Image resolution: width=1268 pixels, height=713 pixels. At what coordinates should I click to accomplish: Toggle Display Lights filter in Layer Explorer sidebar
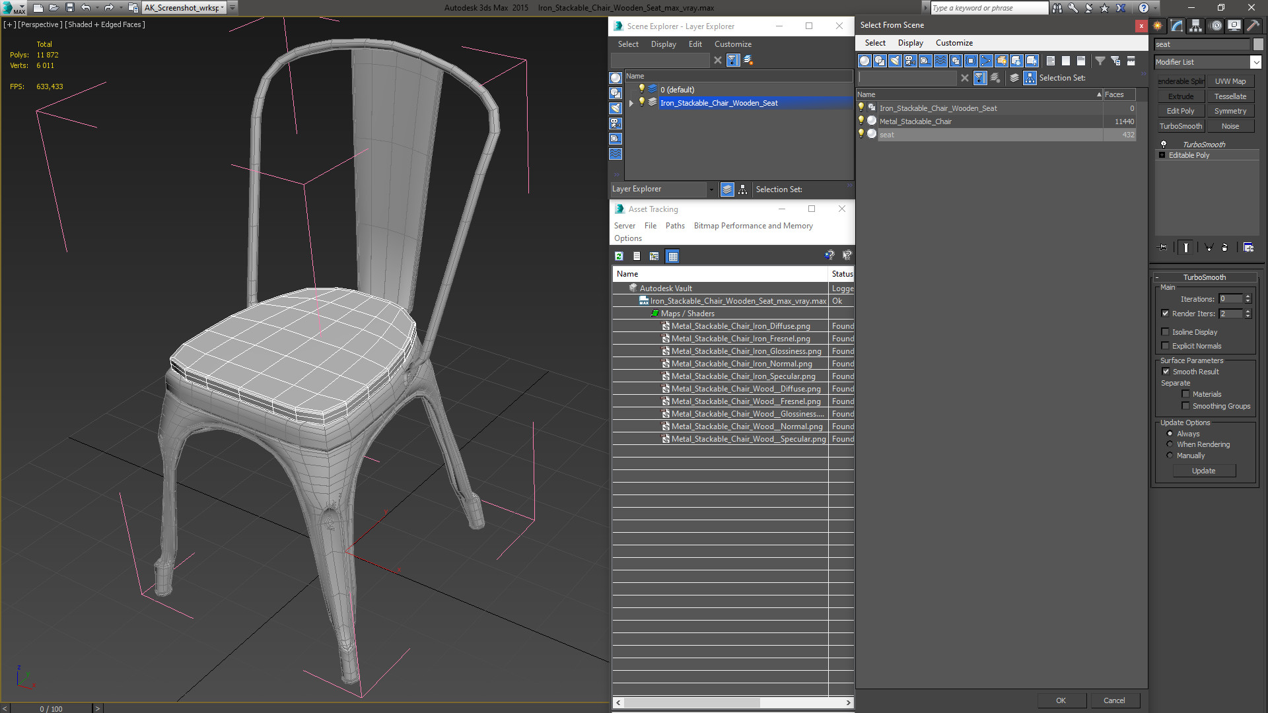(616, 108)
